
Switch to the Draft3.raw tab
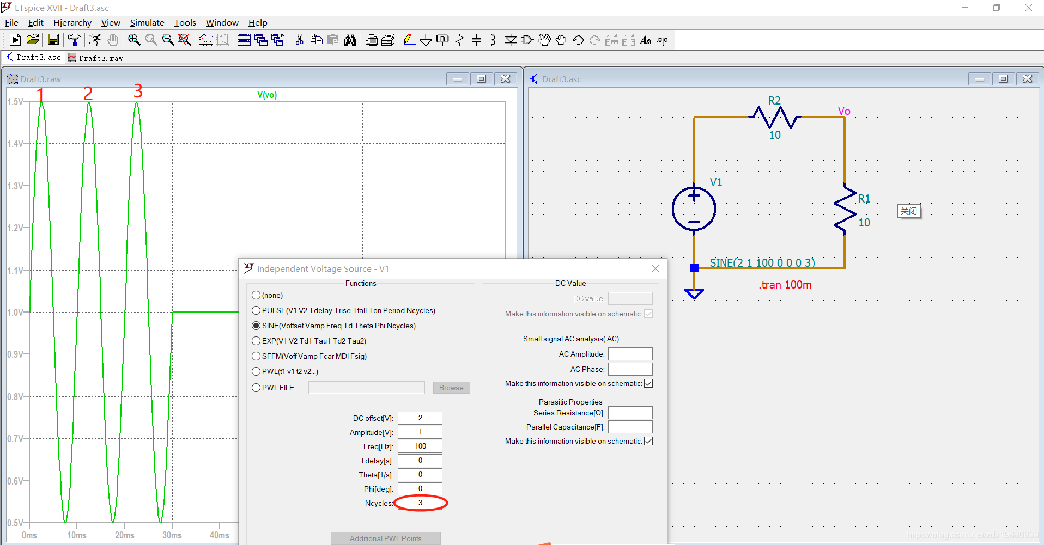click(96, 58)
